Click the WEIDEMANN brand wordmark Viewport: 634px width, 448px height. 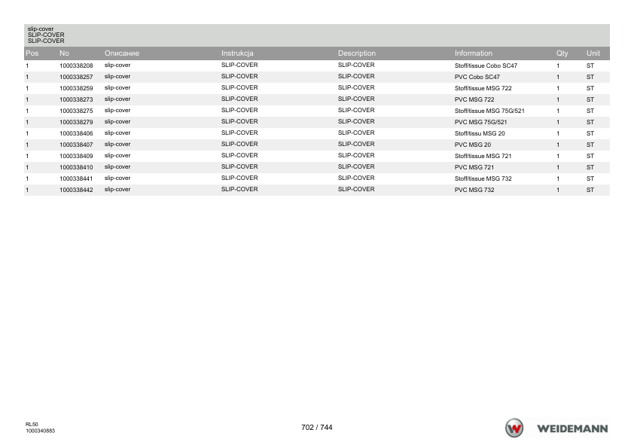572,428
